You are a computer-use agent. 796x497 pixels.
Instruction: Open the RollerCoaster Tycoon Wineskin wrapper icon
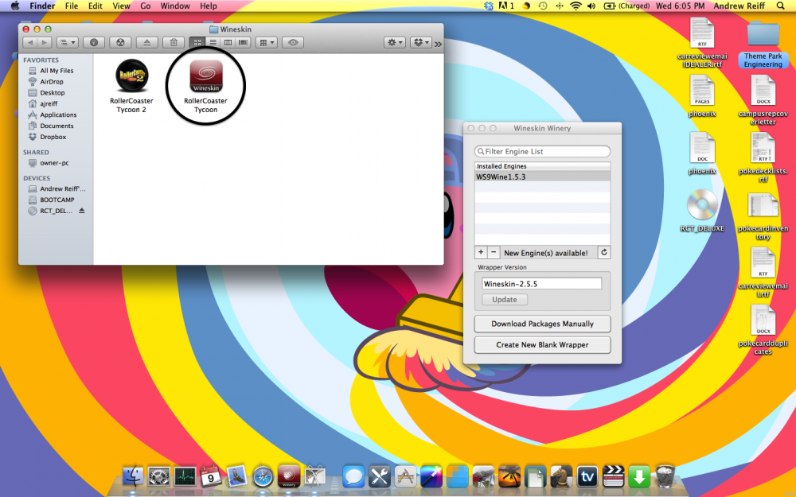pos(205,77)
